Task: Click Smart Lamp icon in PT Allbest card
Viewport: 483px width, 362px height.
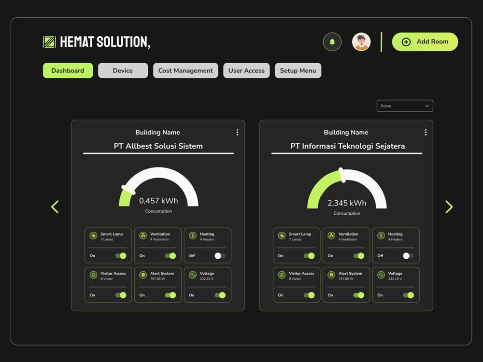Action: coord(93,236)
